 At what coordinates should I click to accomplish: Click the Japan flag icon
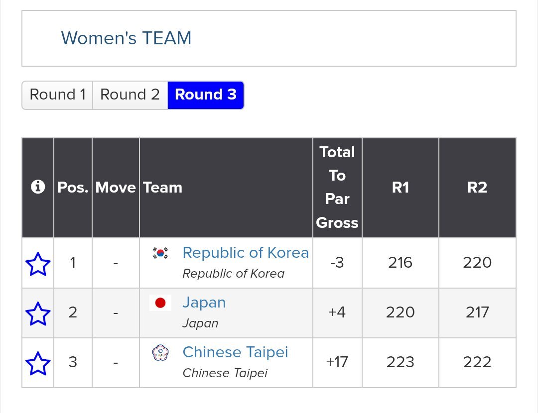[160, 303]
